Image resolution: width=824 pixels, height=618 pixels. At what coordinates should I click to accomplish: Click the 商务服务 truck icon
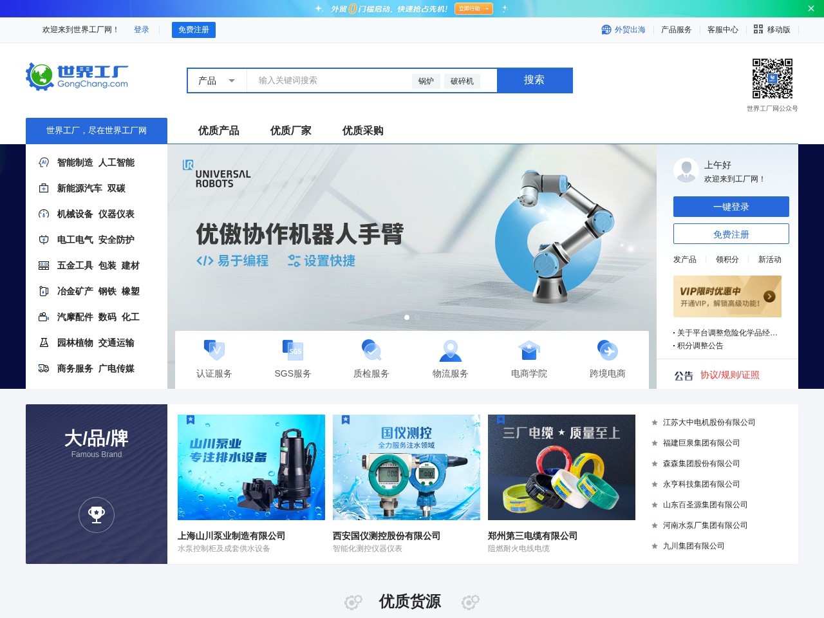44,368
